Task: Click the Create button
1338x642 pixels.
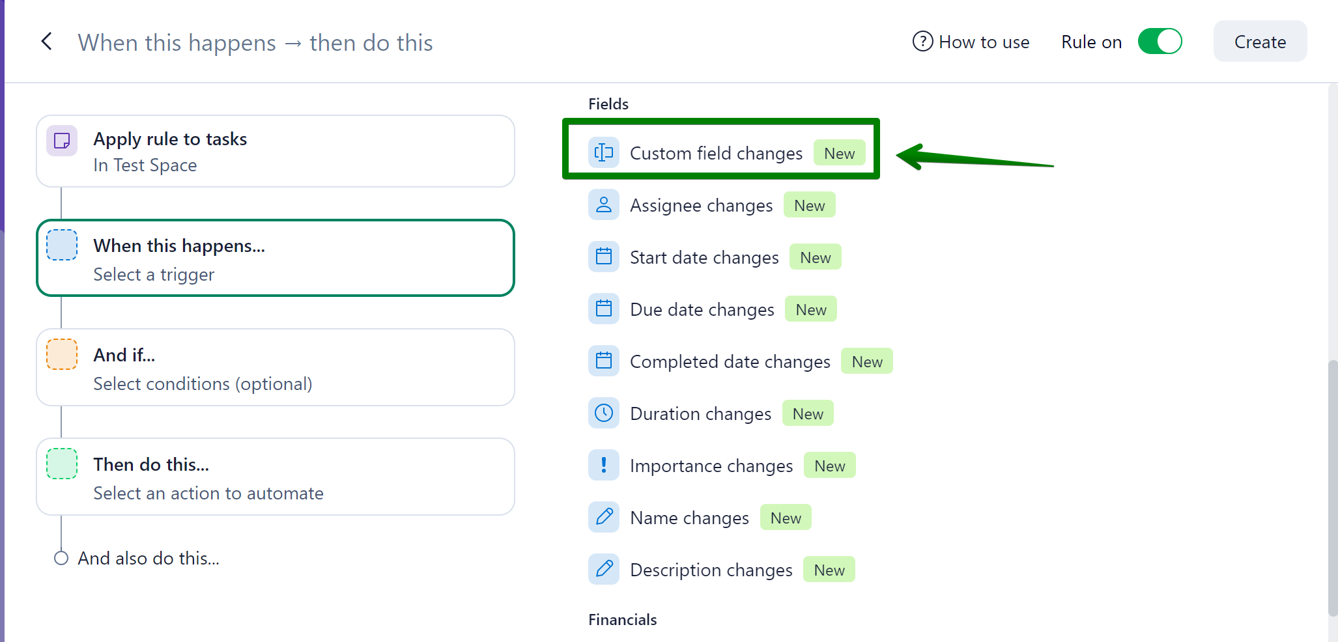Action: pyautogui.click(x=1259, y=42)
